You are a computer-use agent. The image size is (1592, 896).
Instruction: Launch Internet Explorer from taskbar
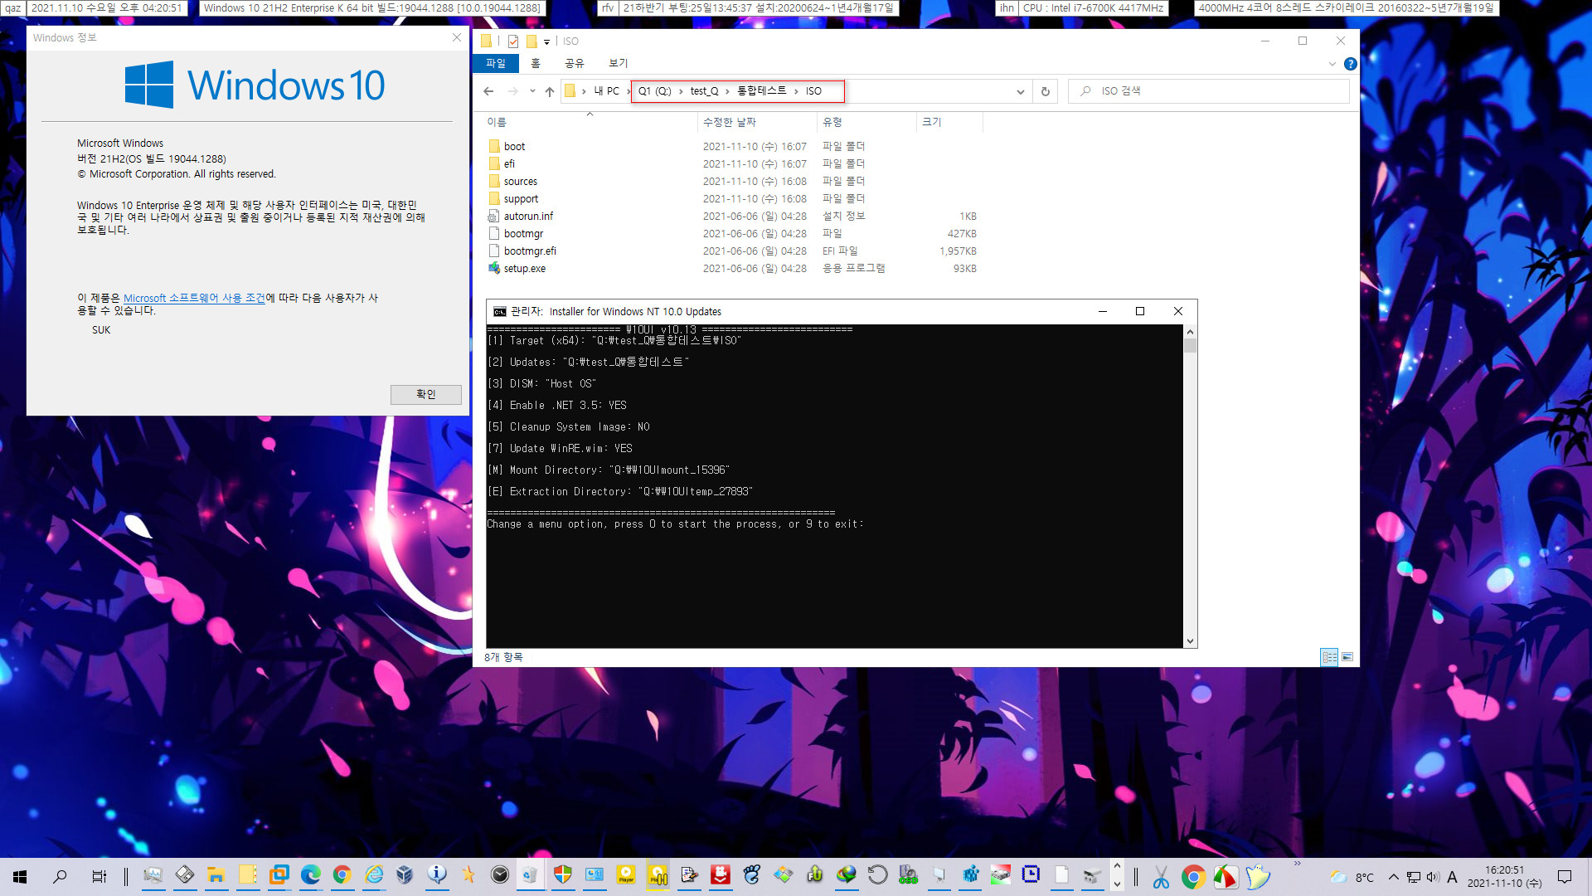(374, 875)
